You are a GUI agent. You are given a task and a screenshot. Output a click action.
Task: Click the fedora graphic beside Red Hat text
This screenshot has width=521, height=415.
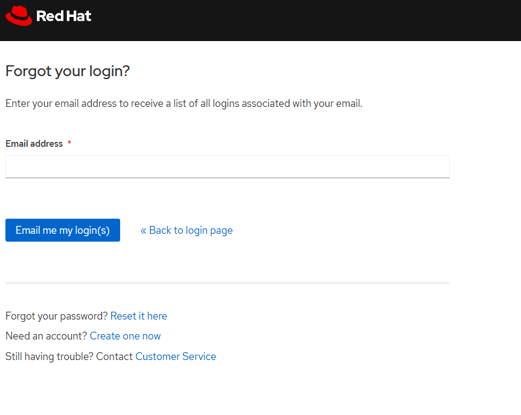[18, 16]
